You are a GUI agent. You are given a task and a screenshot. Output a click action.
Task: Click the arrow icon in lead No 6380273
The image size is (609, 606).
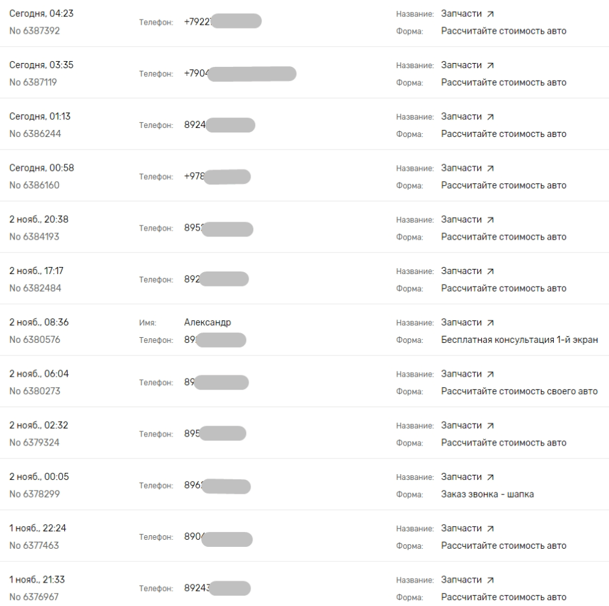point(490,373)
